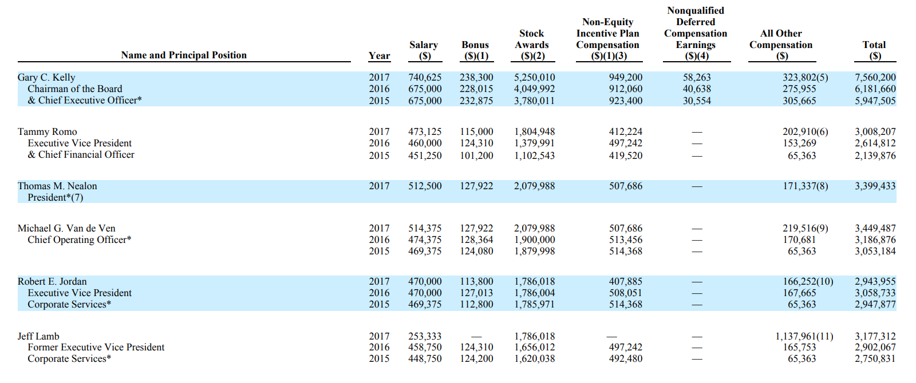Click Kelly's 2017 stock awards 5,250,010

pyautogui.click(x=535, y=77)
